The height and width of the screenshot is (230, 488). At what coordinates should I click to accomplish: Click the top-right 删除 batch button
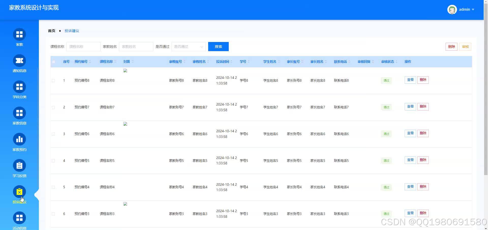click(451, 47)
